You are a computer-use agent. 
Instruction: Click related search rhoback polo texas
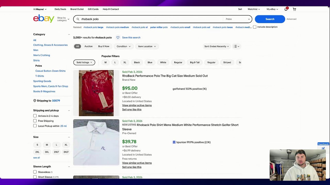tap(223, 27)
